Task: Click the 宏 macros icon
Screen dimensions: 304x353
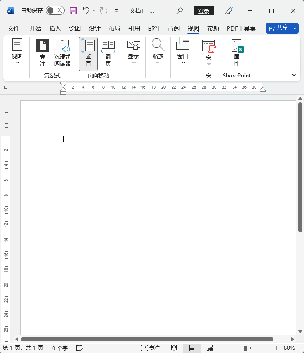Action: point(208,46)
